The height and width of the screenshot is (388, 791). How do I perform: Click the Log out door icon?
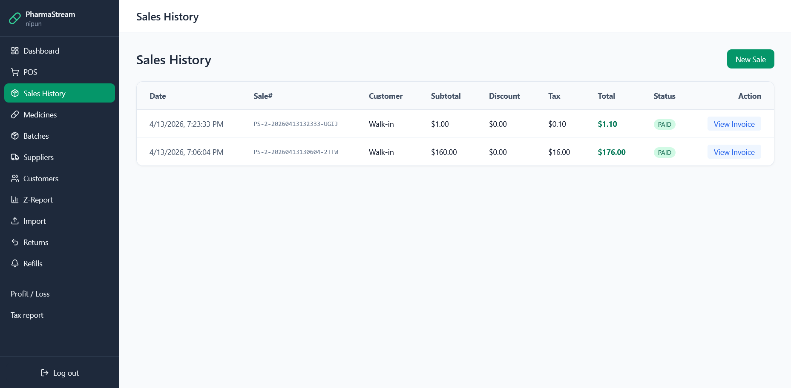click(x=45, y=373)
